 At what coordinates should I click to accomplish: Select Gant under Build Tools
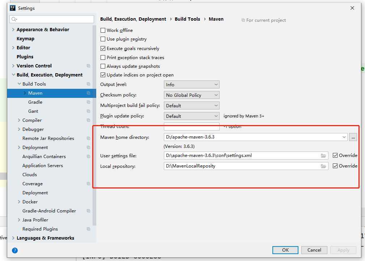pyautogui.click(x=33, y=111)
